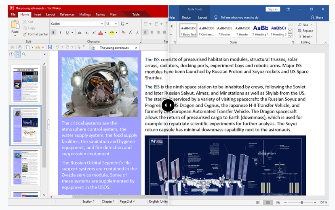Click the Sign in button
The width and height of the screenshot is (335, 210).
click(273, 9)
